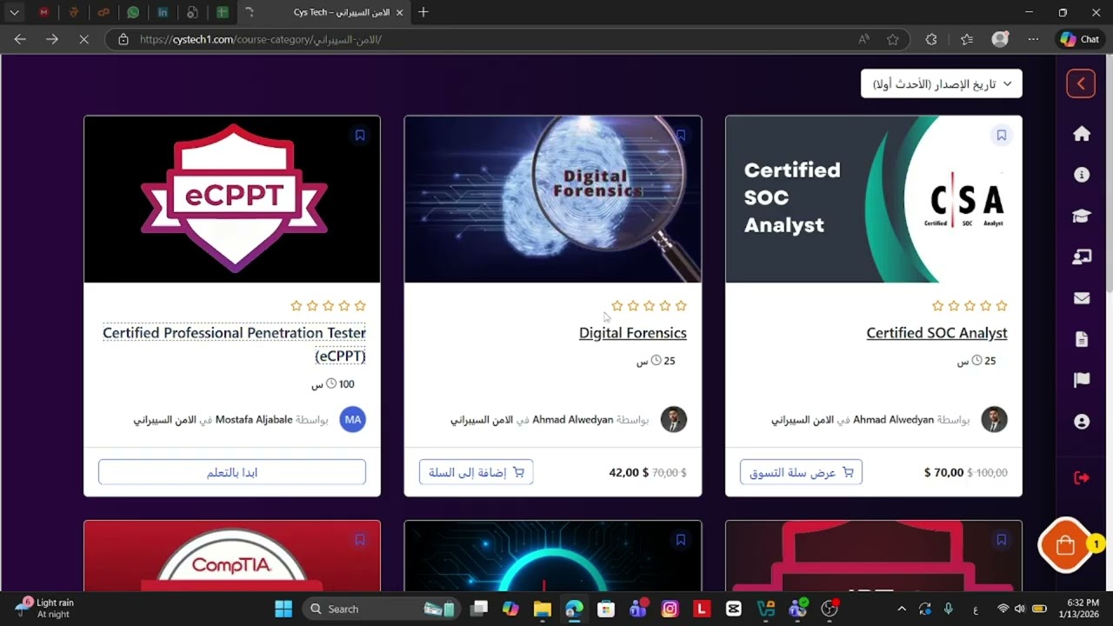Image resolution: width=1113 pixels, height=626 pixels.
Task: Open the Windows Start menu
Action: [283, 609]
